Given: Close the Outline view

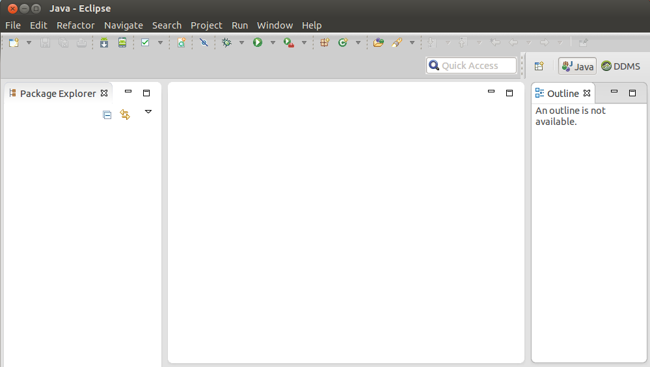Looking at the screenshot, I should coord(587,93).
